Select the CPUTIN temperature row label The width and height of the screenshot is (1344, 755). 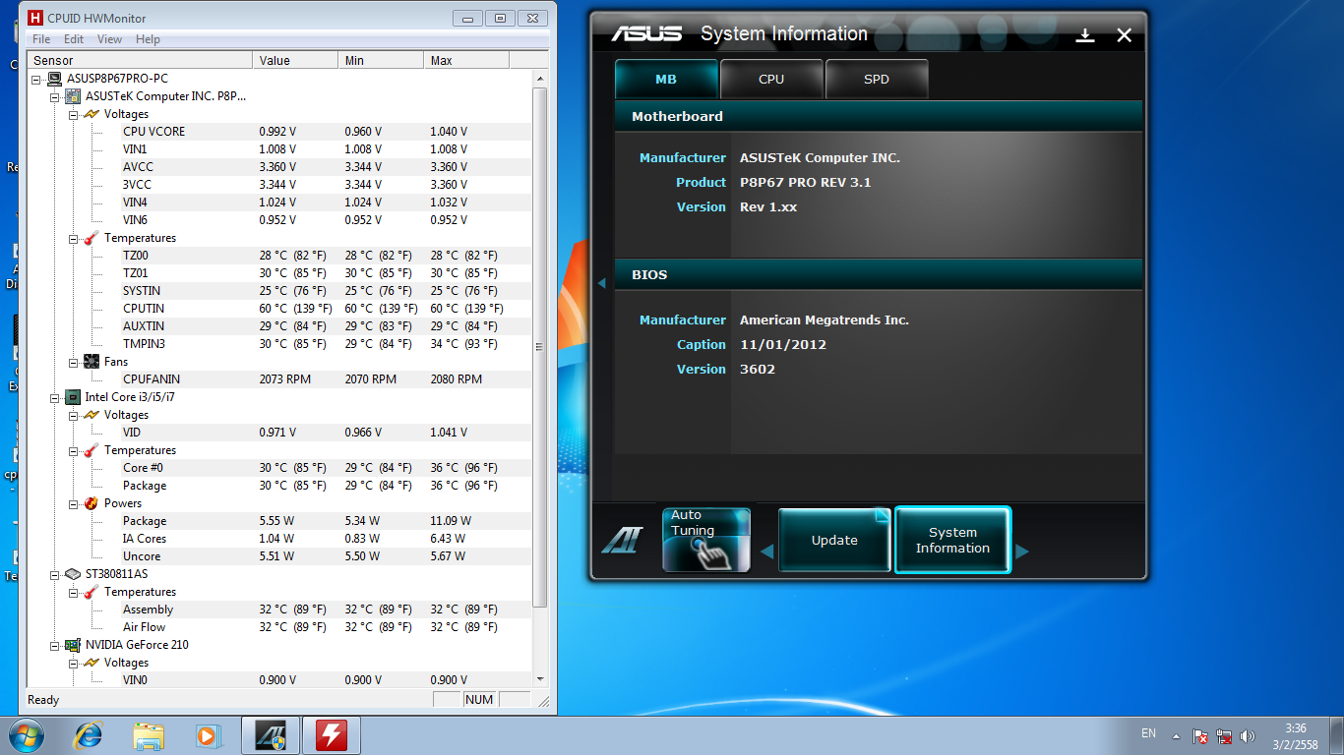[144, 309]
